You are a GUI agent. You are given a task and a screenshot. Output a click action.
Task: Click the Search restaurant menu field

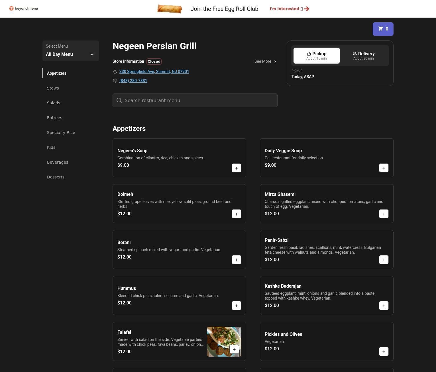[195, 100]
